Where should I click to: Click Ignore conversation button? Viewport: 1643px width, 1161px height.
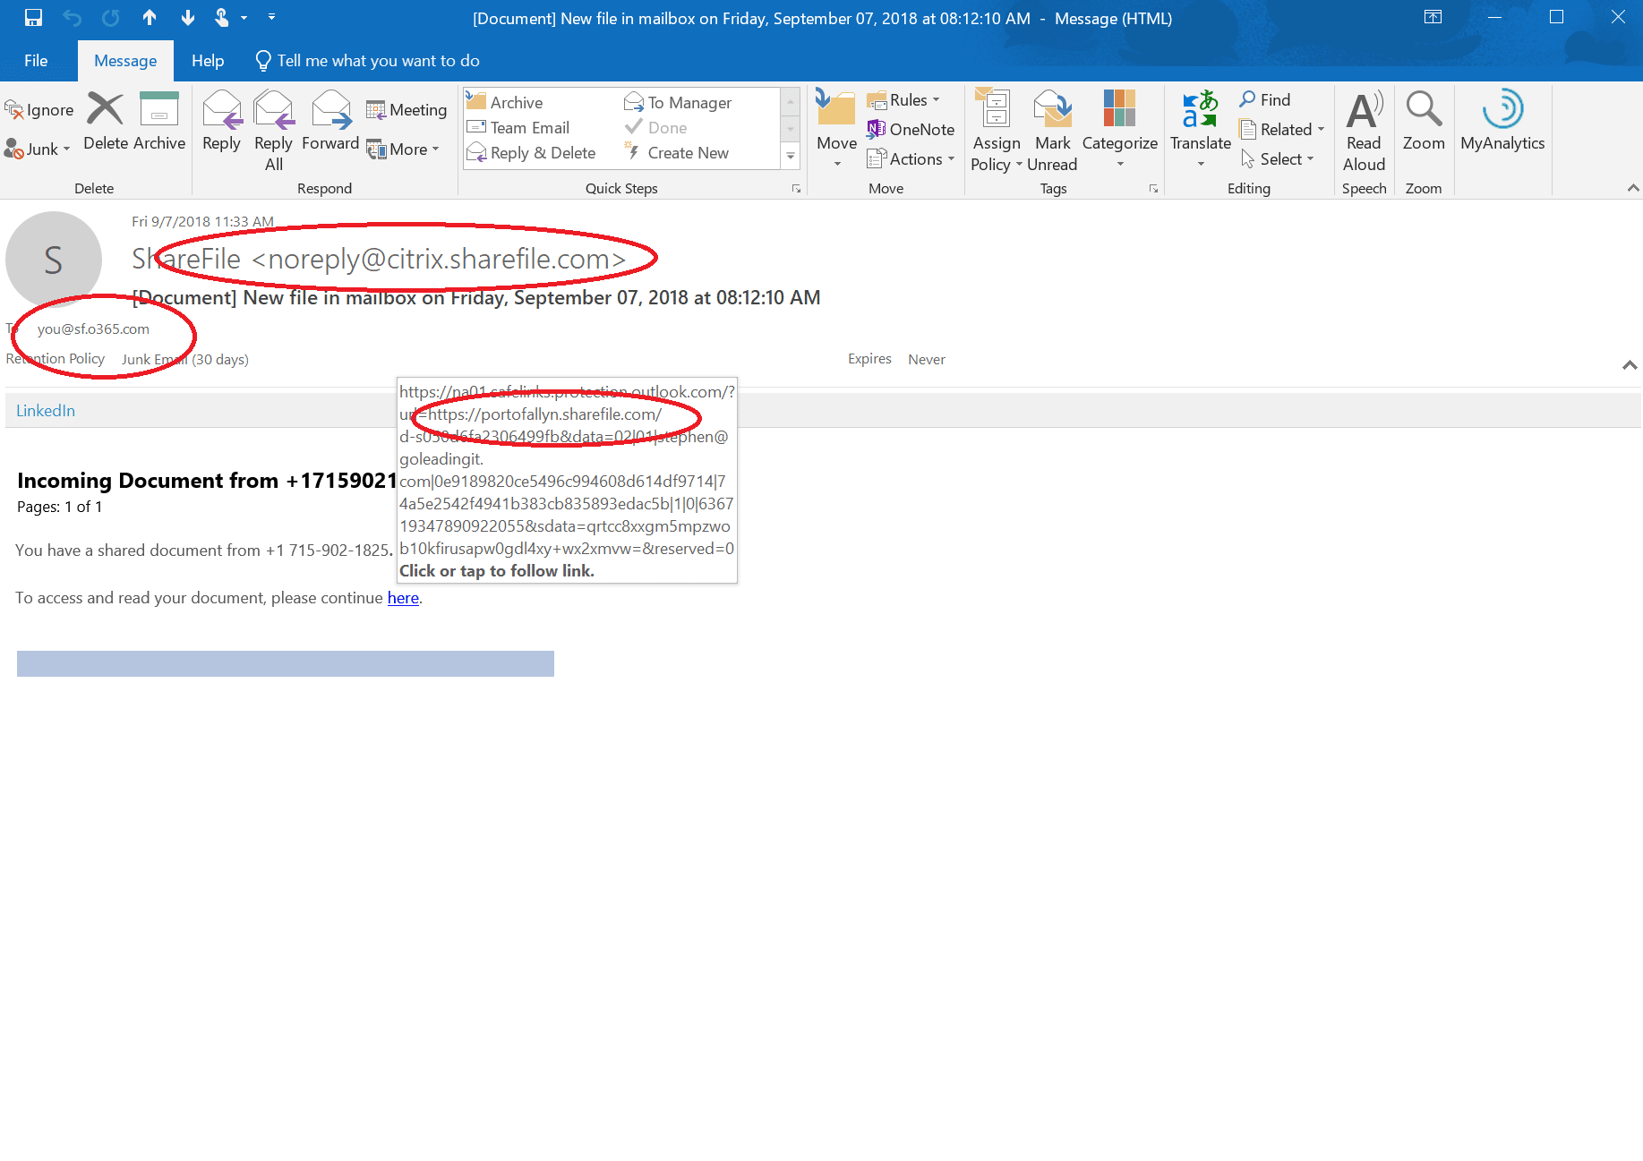[39, 110]
